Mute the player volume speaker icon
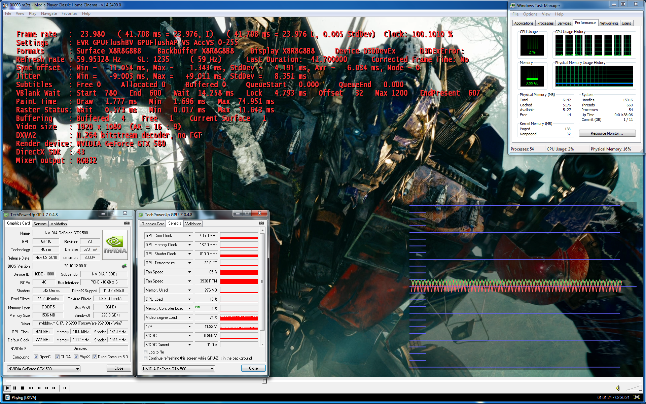646x404 pixels. click(618, 388)
